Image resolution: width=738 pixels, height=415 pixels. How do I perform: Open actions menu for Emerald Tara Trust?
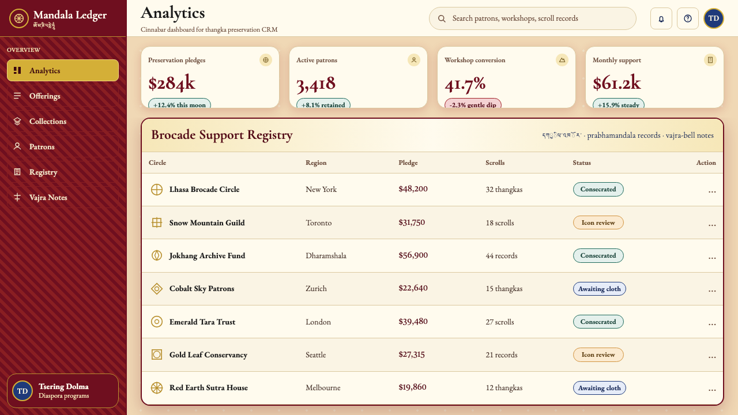click(712, 323)
